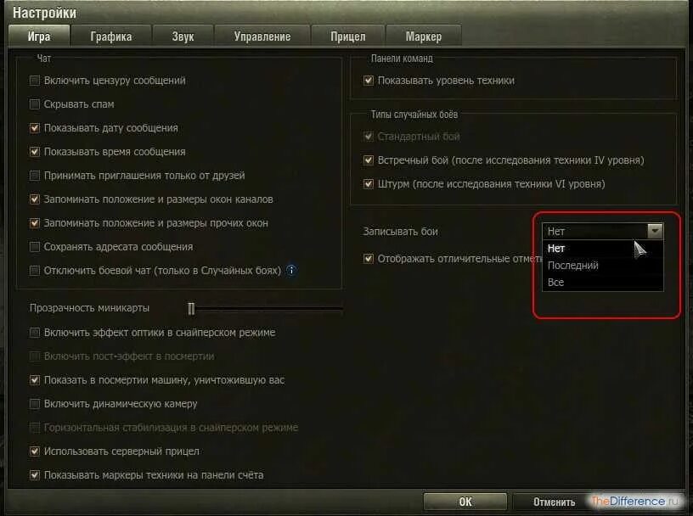693x516 pixels.
Task: Uncheck Показывать время сообщения
Action: click(x=35, y=152)
